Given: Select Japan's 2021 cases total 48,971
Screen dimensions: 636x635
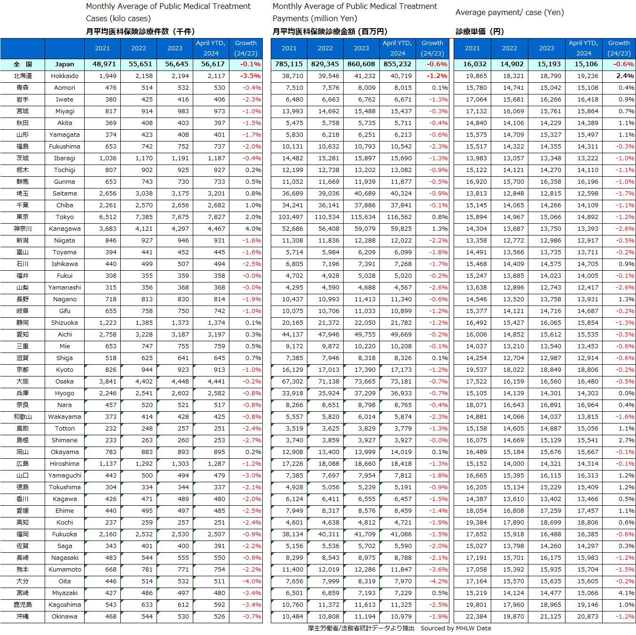Looking at the screenshot, I should (x=102, y=64).
